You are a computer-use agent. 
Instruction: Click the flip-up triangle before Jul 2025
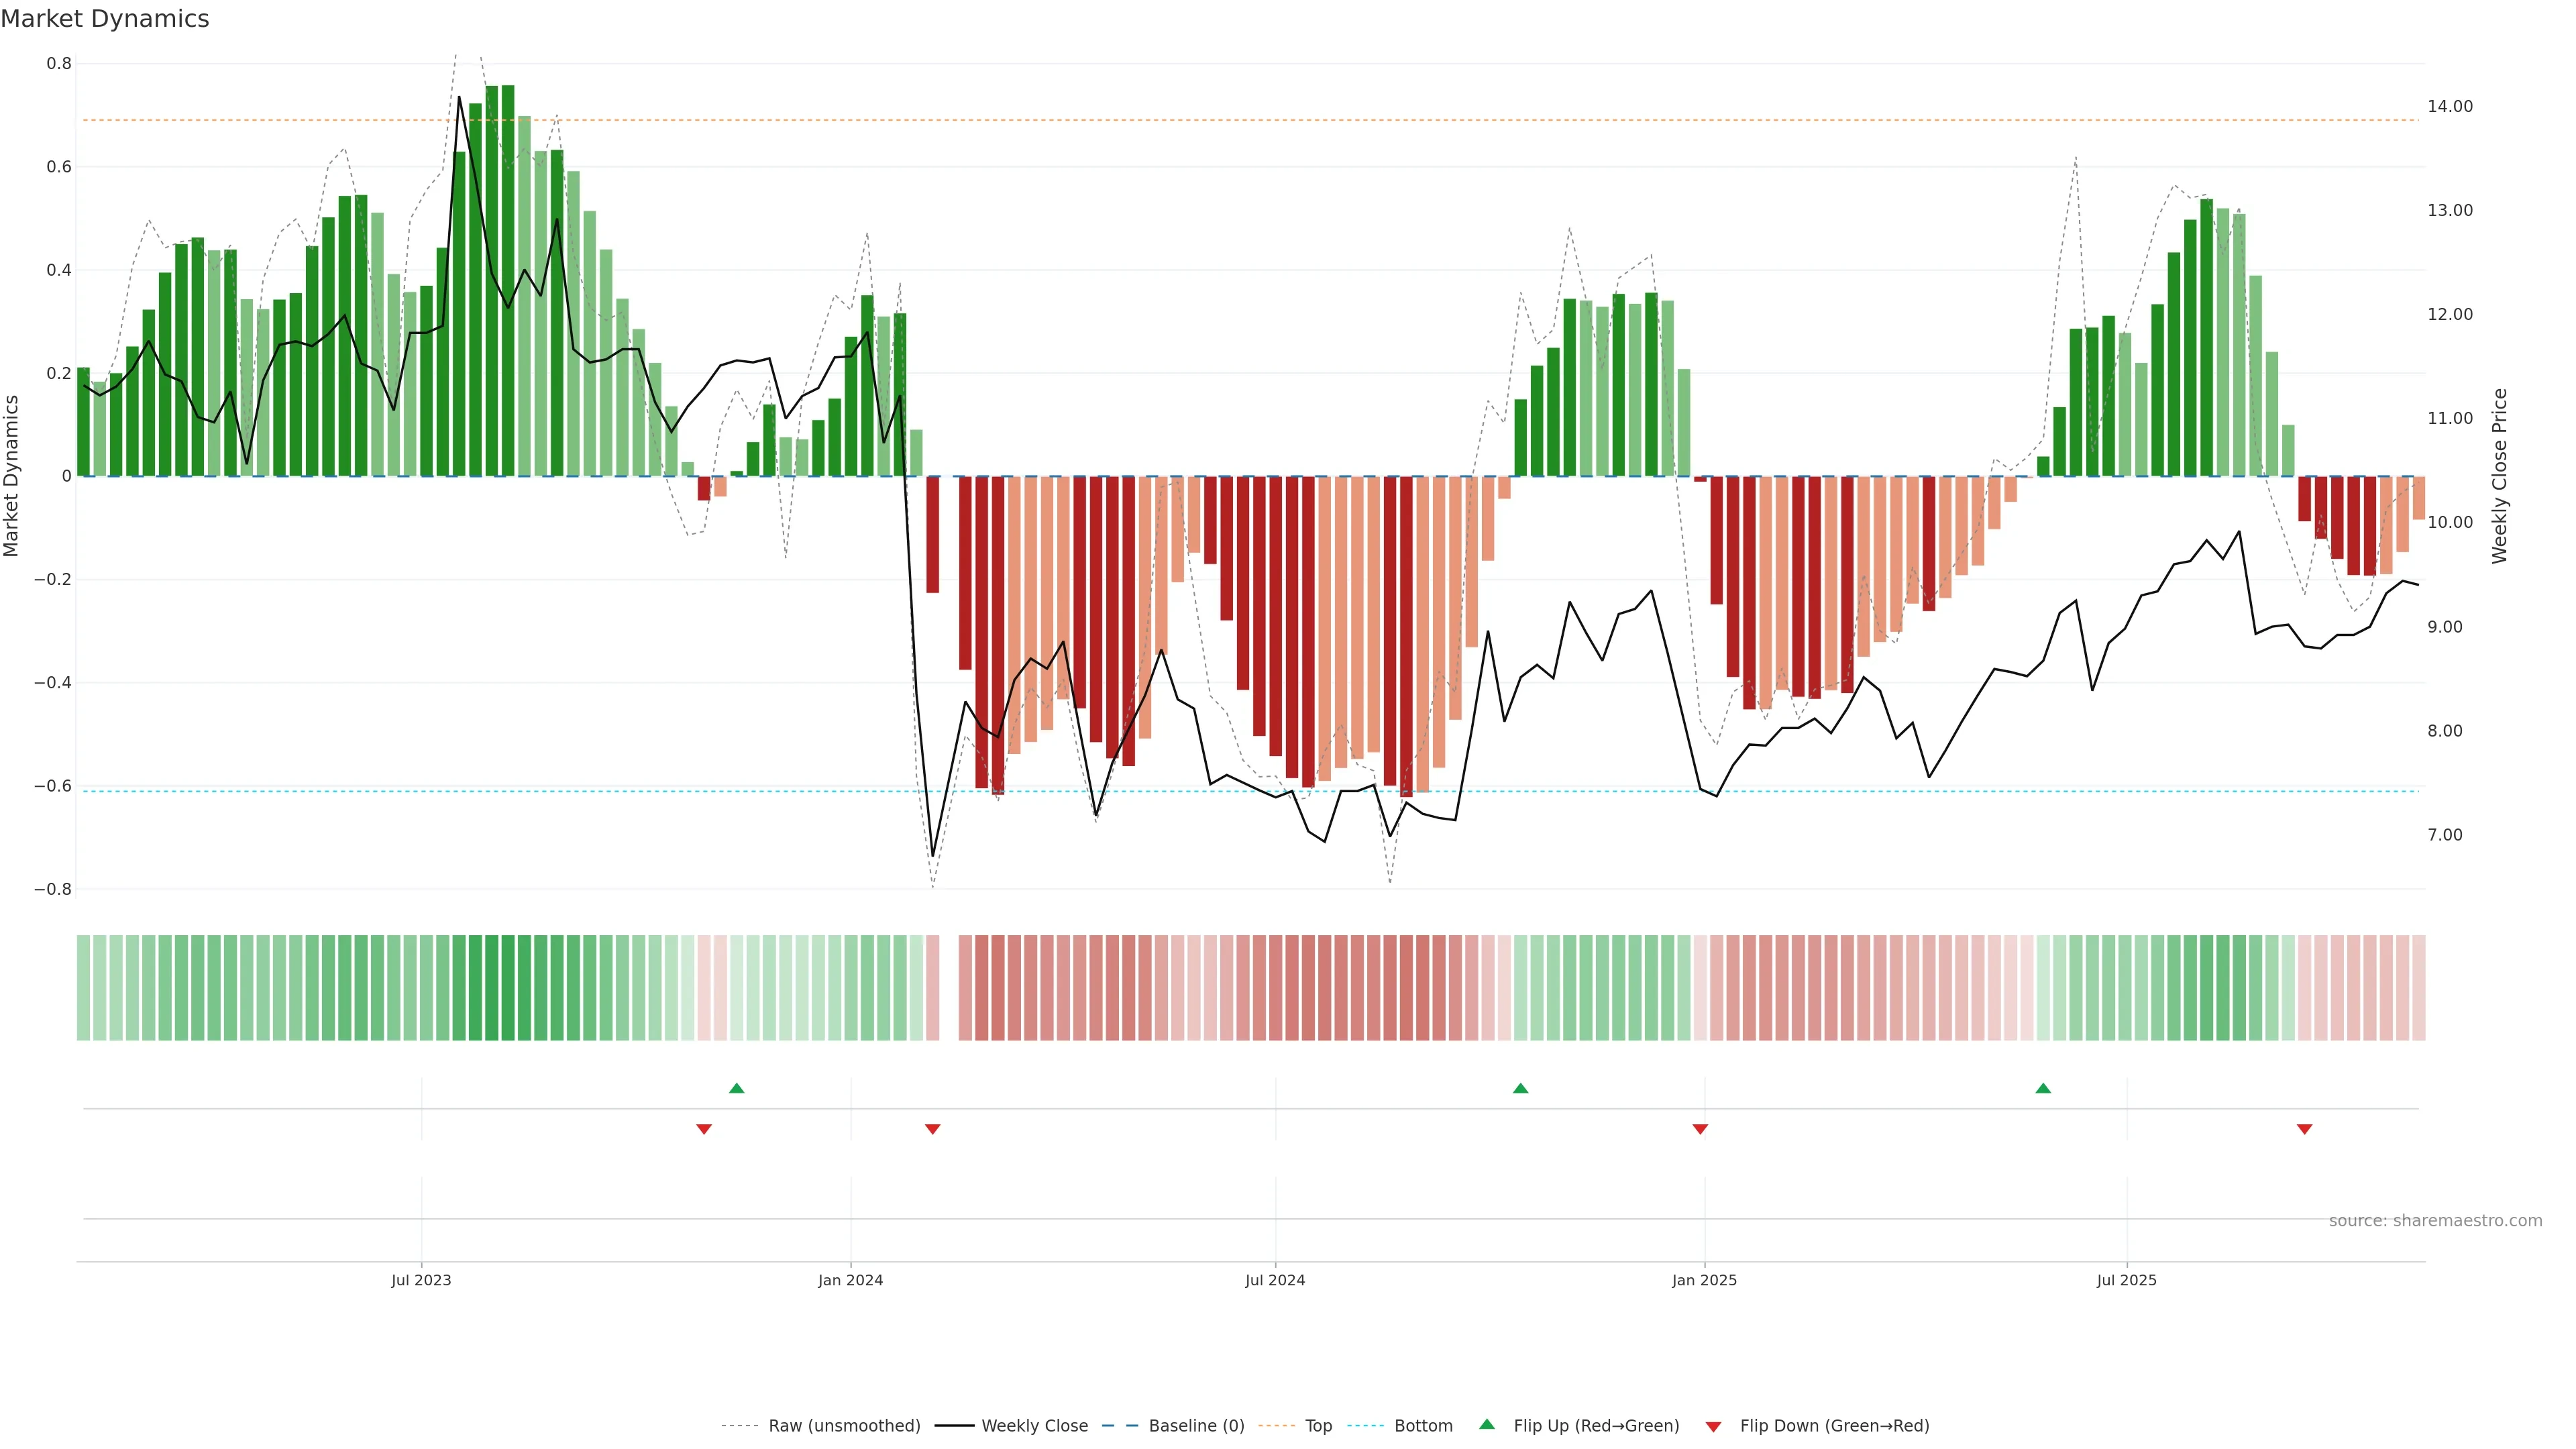(2043, 1088)
